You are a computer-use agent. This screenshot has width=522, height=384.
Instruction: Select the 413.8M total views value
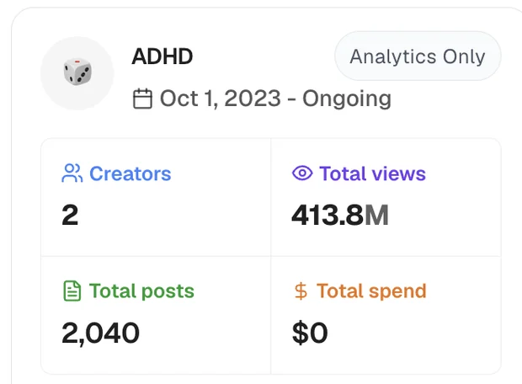point(340,215)
